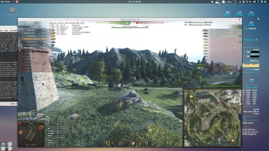Image resolution: width=269 pixels, height=151 pixels.
Task: Click the US flag keyboard layout indicator
Action: (254, 2)
